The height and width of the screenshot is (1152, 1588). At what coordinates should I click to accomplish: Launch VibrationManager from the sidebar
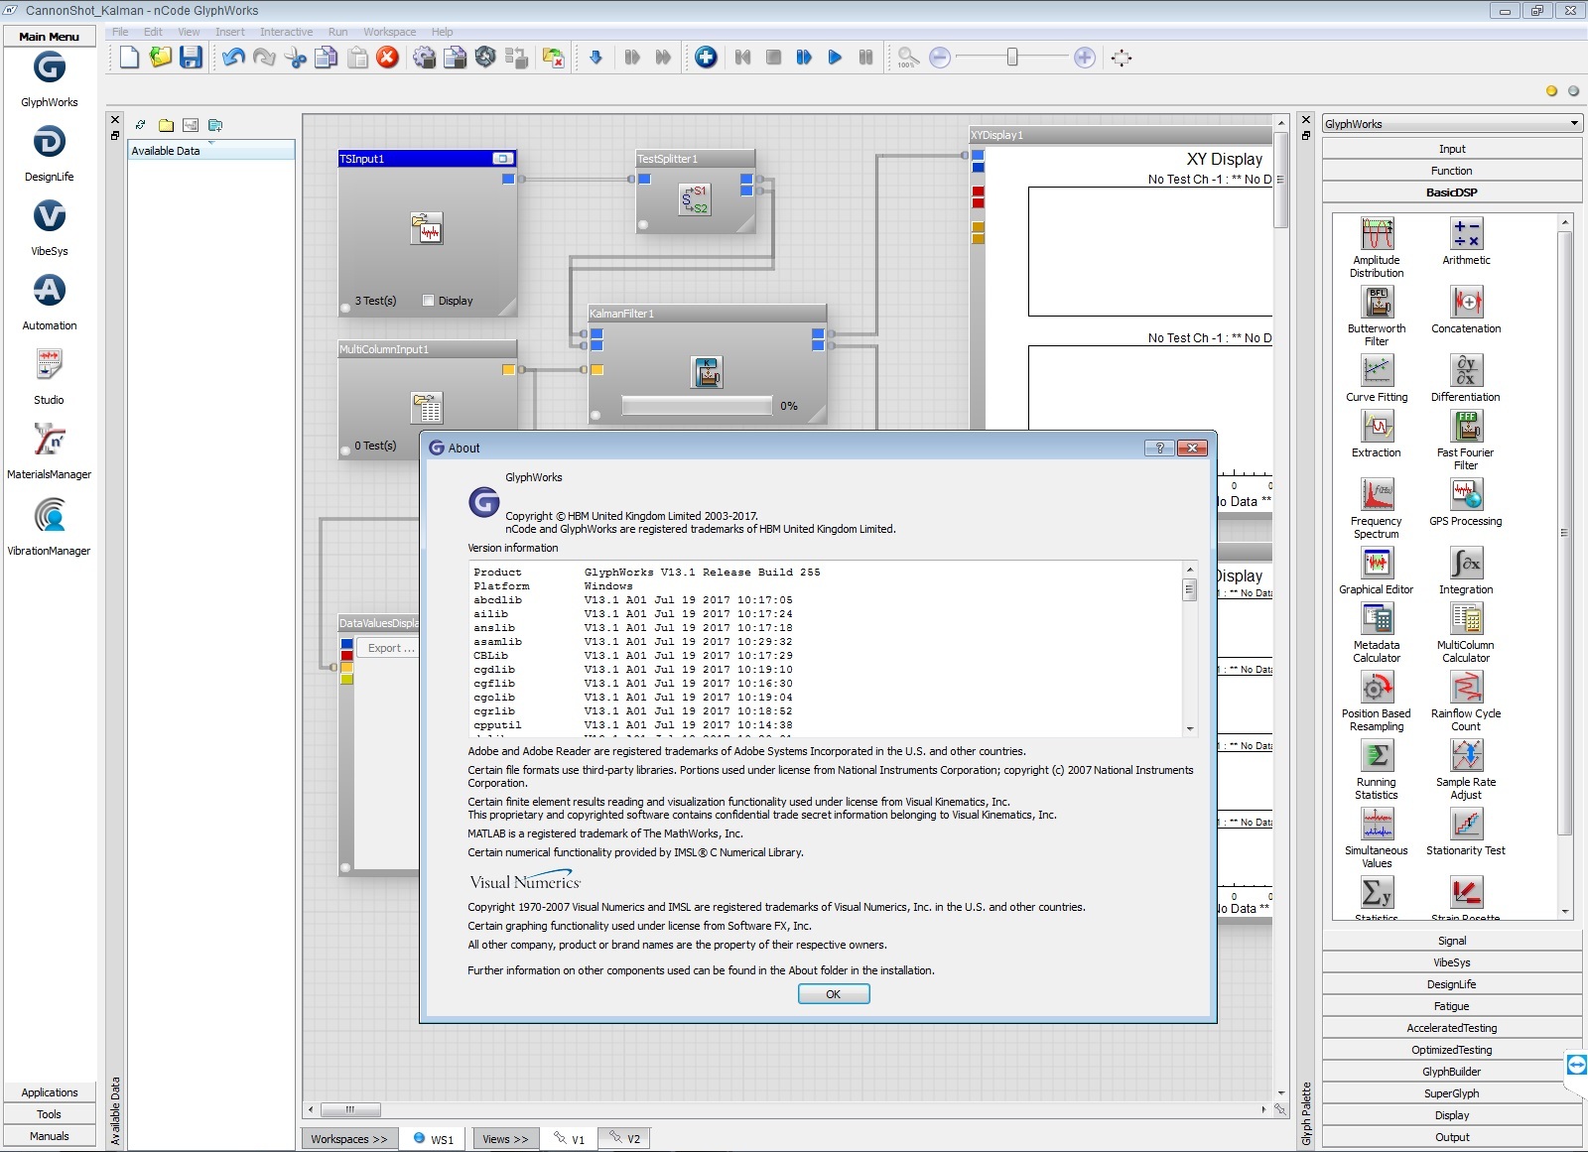tap(50, 515)
